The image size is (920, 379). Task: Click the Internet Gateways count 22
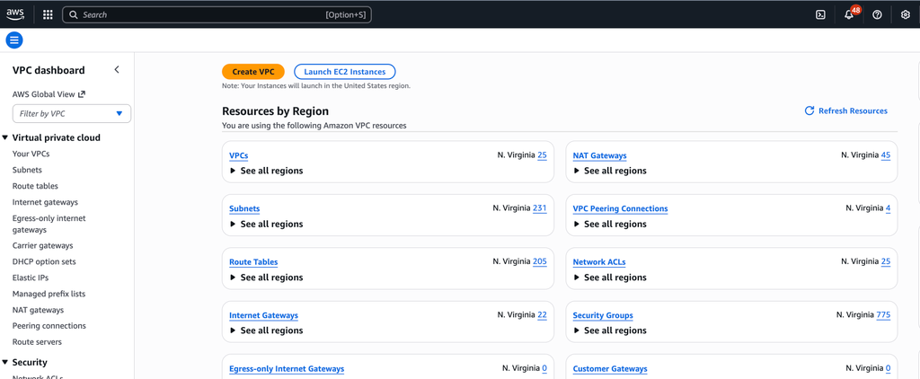click(542, 314)
